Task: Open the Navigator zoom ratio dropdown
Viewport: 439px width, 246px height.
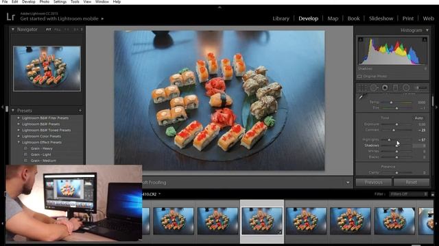Action: tap(82, 29)
